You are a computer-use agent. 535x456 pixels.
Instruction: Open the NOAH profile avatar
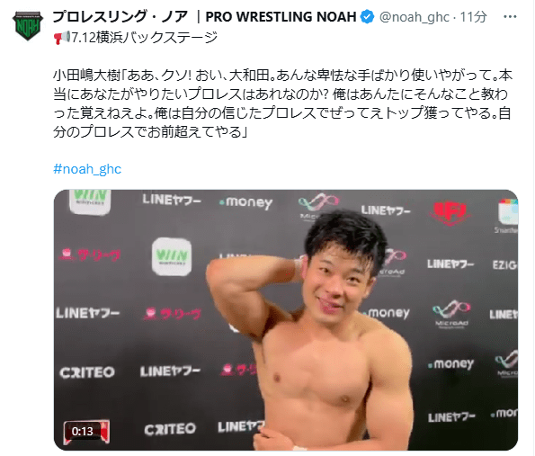click(28, 25)
